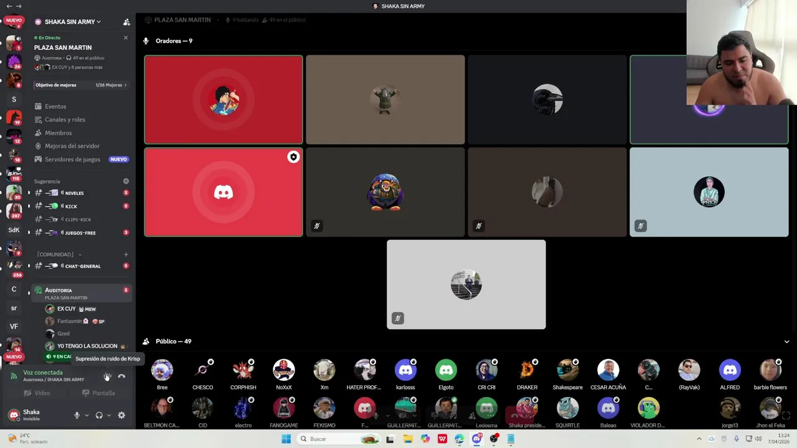The image size is (797, 448).
Task: Expand the NIVELES channel threads arrow
Action: 29,193
